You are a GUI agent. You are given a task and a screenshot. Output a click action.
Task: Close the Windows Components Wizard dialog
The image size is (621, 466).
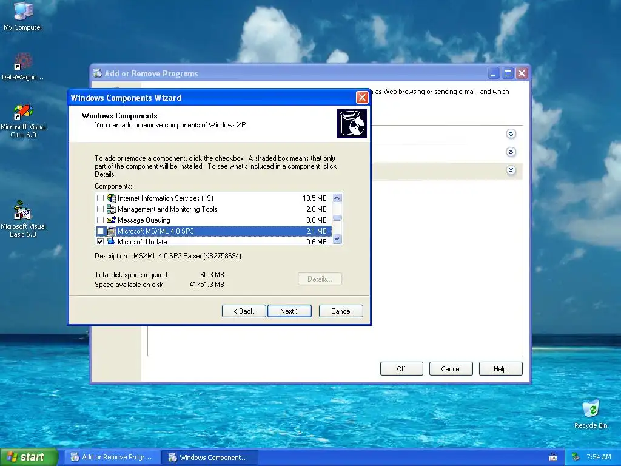click(x=362, y=98)
